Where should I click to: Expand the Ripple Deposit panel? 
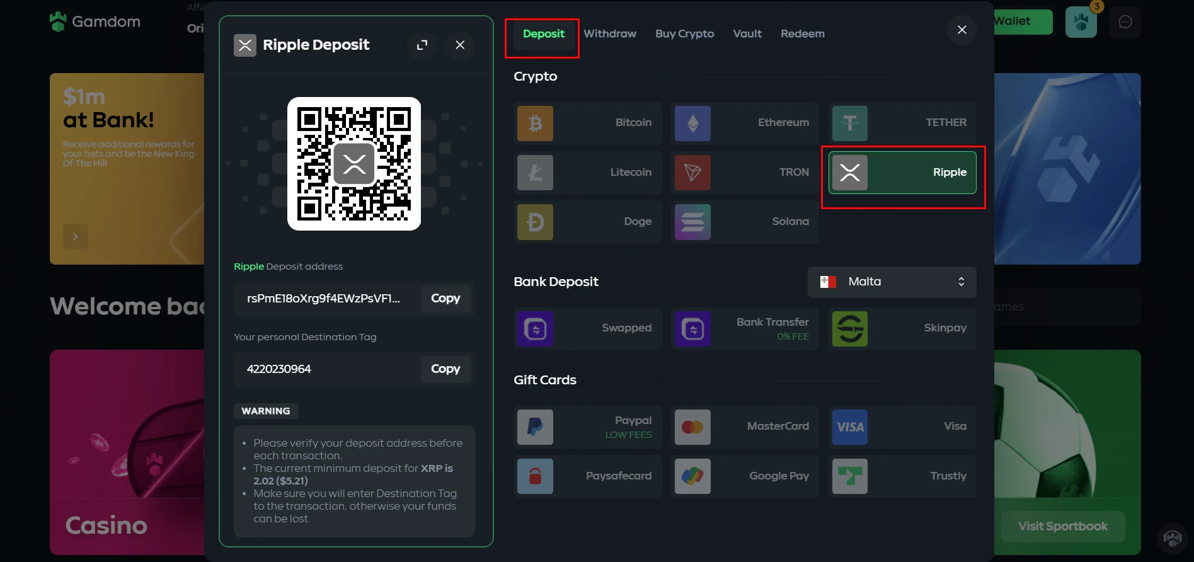tap(422, 45)
